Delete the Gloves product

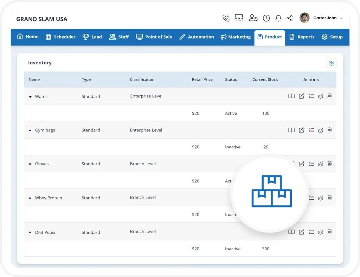point(329,163)
